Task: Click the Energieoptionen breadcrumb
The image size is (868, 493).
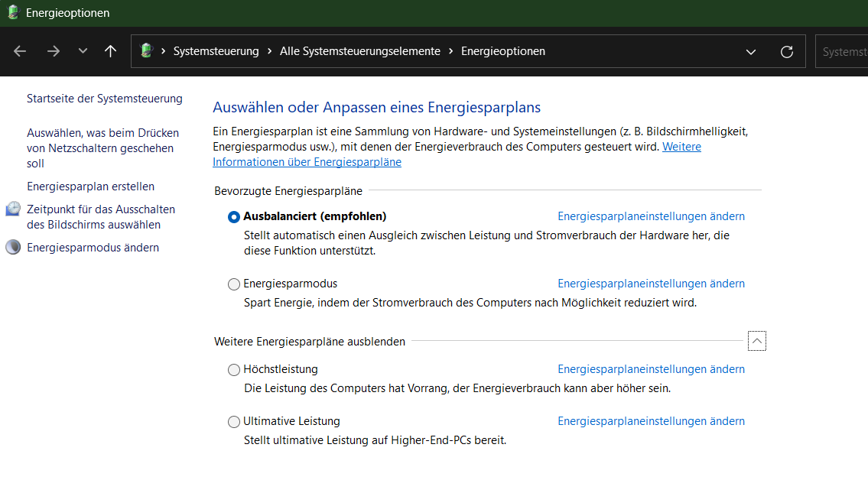Action: tap(503, 51)
